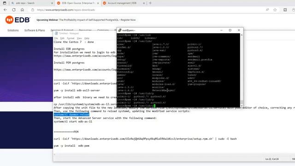The height and width of the screenshot is (166, 295).
Task: Open a new browser tab
Action: click(x=150, y=3)
